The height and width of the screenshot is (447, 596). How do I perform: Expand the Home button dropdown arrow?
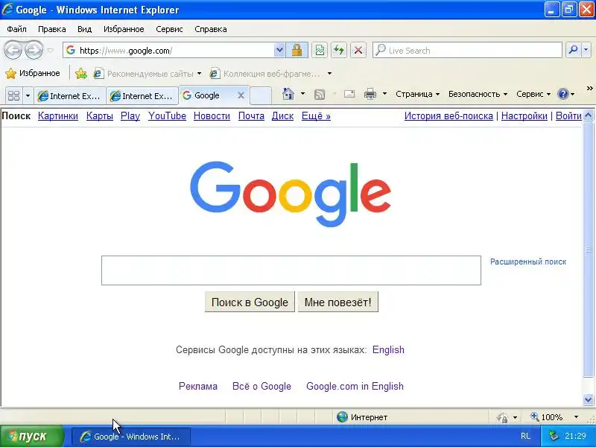point(302,94)
